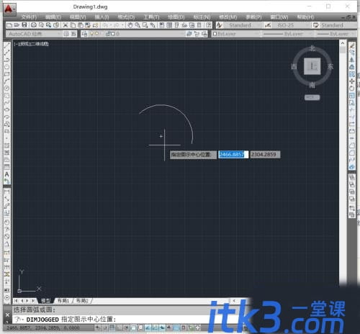Screen dimensions: 360x334
Task: Click the Print icon in the toolbar
Action: tap(34, 25)
